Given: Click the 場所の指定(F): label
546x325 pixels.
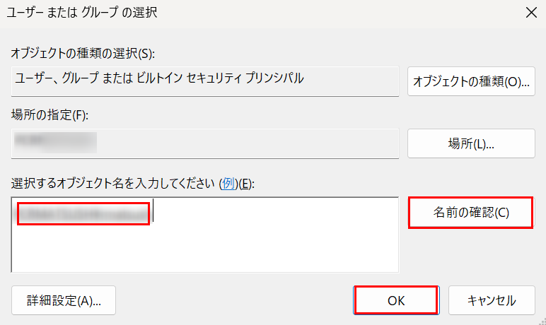Looking at the screenshot, I should pyautogui.click(x=50, y=114).
